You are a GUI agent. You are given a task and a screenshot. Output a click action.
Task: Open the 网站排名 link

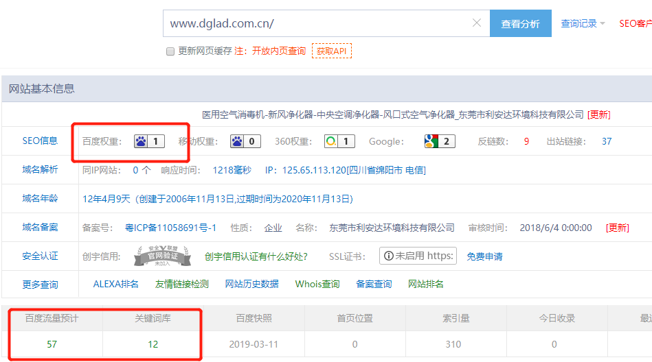(425, 284)
